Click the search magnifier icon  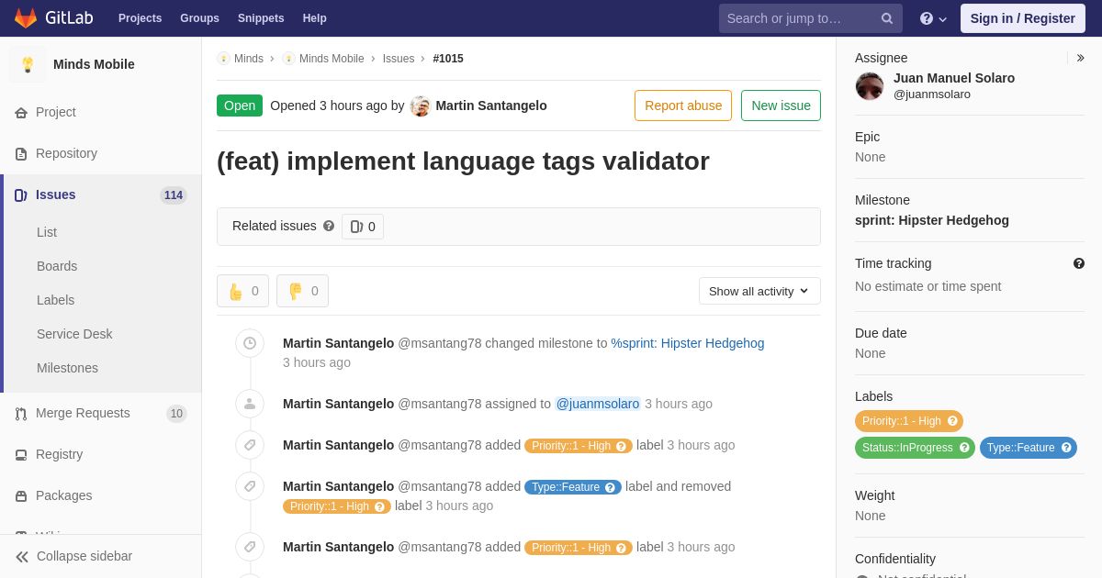tap(887, 18)
